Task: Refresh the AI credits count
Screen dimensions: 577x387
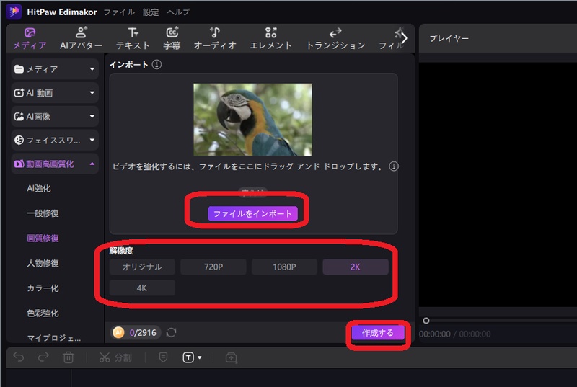Action: click(x=172, y=333)
